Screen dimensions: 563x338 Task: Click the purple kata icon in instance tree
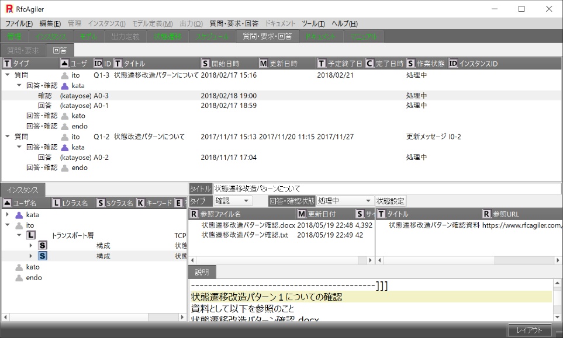pyautogui.click(x=19, y=215)
